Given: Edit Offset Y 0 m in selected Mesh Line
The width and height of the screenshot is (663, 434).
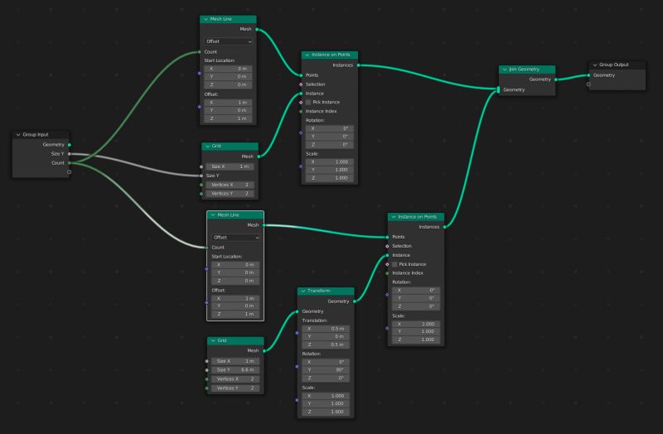Looking at the screenshot, I should click(235, 306).
